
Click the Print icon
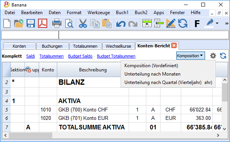pyautogui.click(x=57, y=23)
